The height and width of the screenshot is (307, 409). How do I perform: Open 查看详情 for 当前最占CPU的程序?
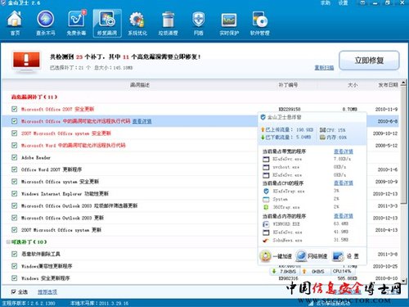344,183
